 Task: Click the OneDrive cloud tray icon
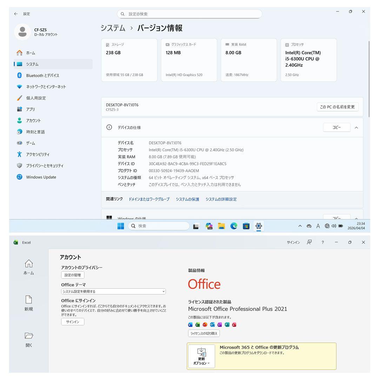(309, 226)
